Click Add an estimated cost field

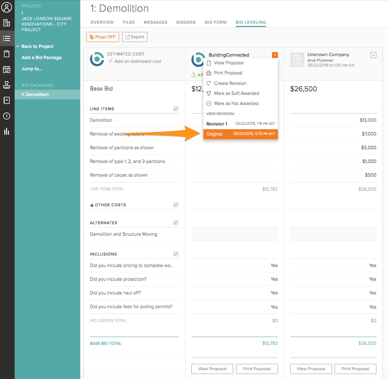pyautogui.click(x=137, y=61)
